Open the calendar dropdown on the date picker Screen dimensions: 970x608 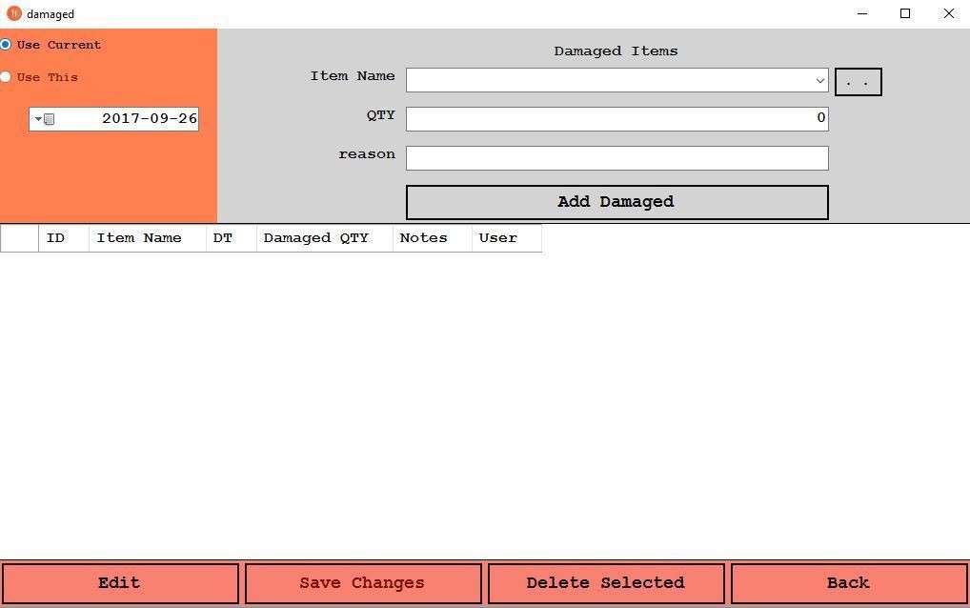click(39, 119)
